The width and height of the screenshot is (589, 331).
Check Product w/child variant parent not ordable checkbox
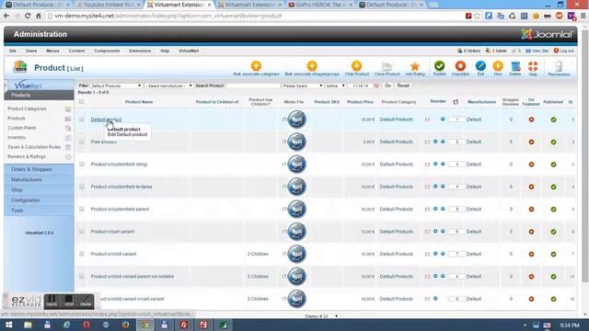(82, 277)
